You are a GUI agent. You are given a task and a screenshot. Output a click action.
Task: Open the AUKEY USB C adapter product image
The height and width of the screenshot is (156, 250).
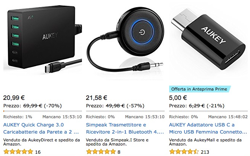(208, 39)
